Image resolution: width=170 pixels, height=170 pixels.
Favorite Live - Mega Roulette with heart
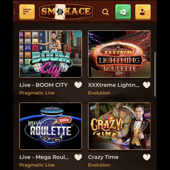click(78, 157)
